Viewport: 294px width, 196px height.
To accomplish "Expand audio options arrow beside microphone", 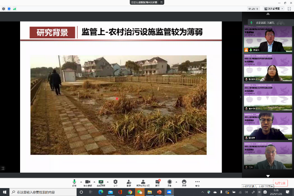I will pos(80,181).
